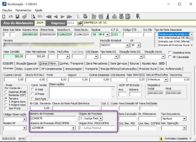Save the record with the floppy disk icon

coord(17,16)
